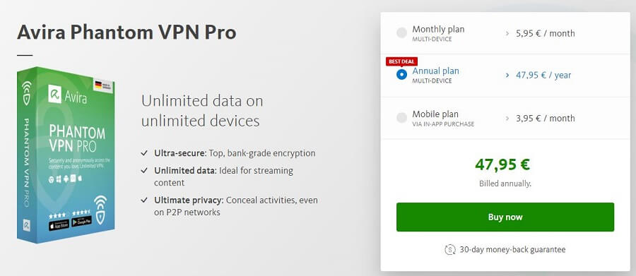Click the Annual plan label text
The width and height of the screenshot is (636, 276).
tap(435, 71)
